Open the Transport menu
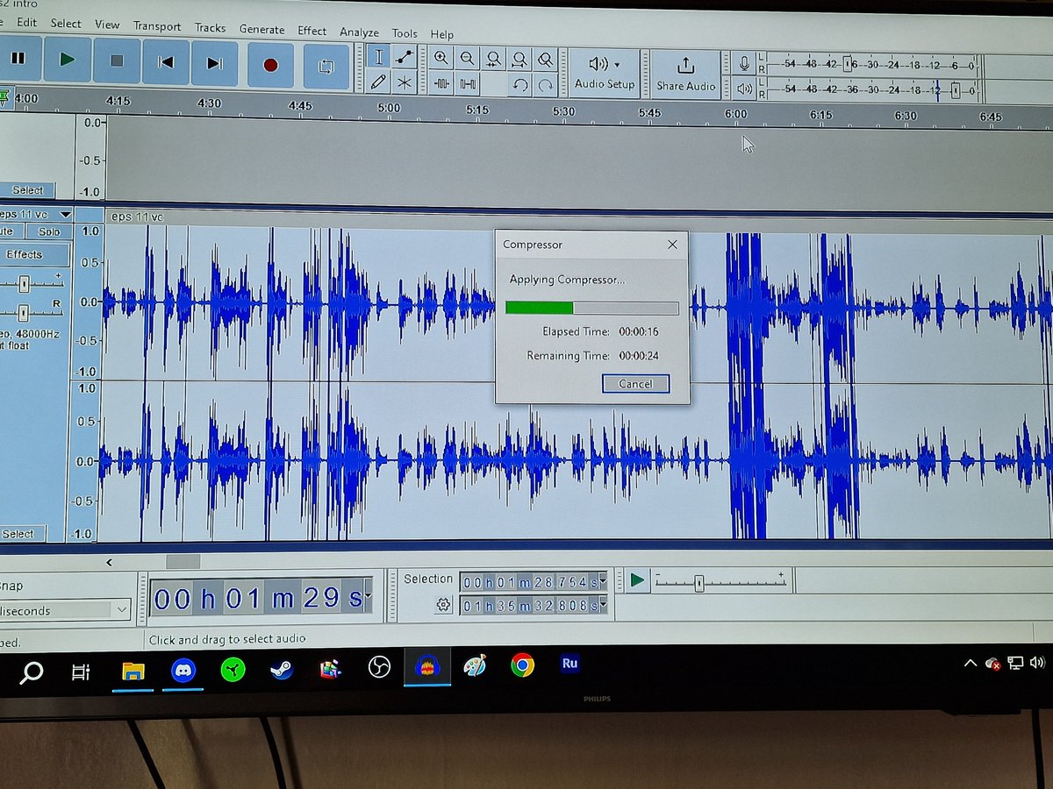This screenshot has width=1053, height=789. click(157, 26)
